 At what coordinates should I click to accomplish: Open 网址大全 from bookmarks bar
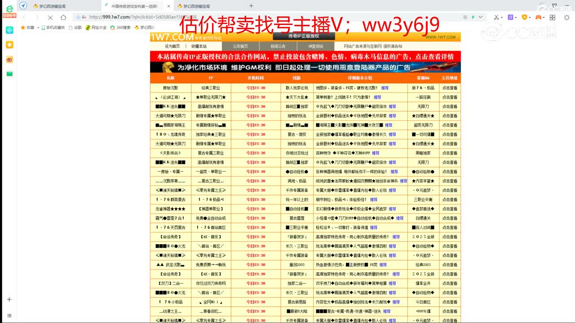(98, 27)
